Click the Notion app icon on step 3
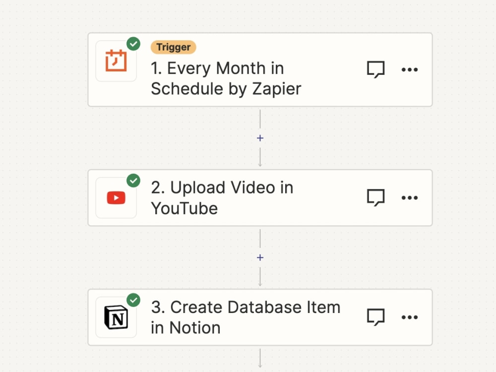Viewport: 496px width, 372px height. click(x=116, y=317)
